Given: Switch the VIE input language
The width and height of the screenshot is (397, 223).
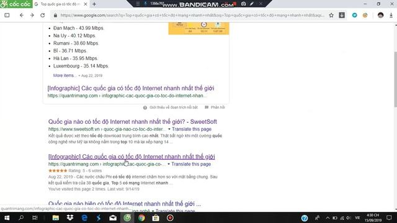Looking at the screenshot, I should (x=357, y=217).
